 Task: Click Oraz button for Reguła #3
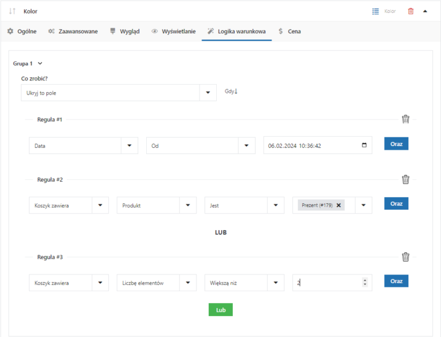(396, 281)
